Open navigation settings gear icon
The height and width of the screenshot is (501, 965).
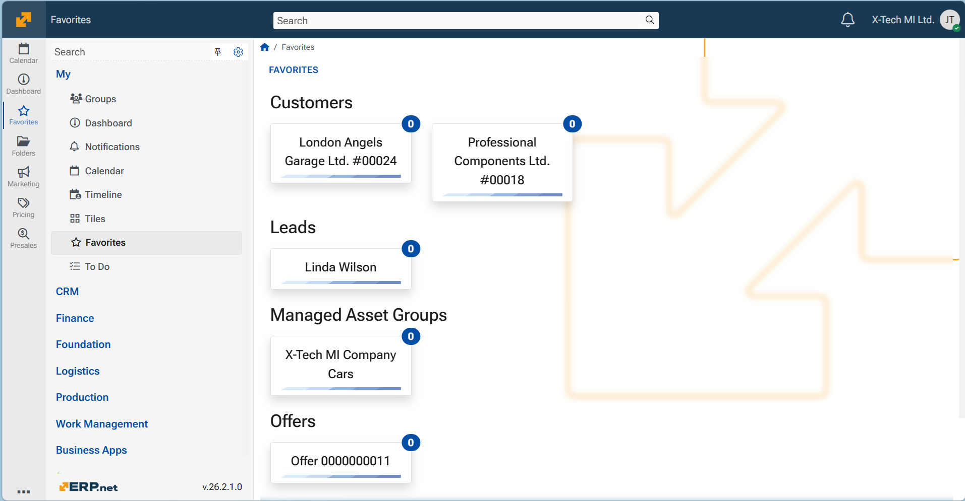(238, 52)
